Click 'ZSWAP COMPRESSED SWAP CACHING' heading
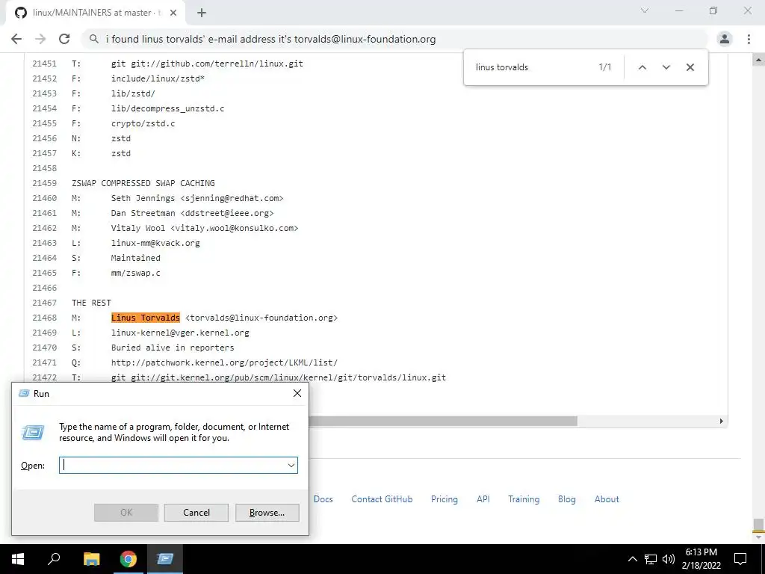Screen dimensions: 765x574 pyautogui.click(x=143, y=183)
